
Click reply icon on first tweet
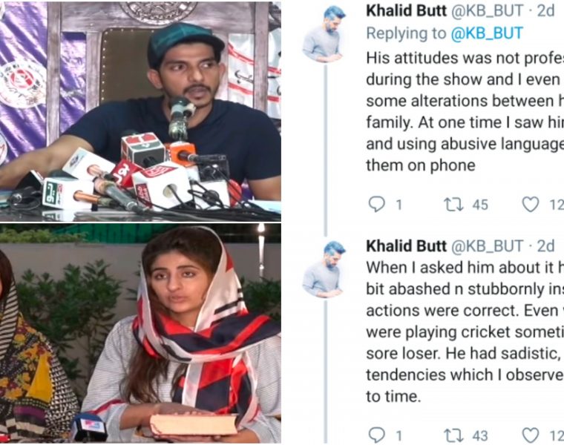[x=377, y=205]
